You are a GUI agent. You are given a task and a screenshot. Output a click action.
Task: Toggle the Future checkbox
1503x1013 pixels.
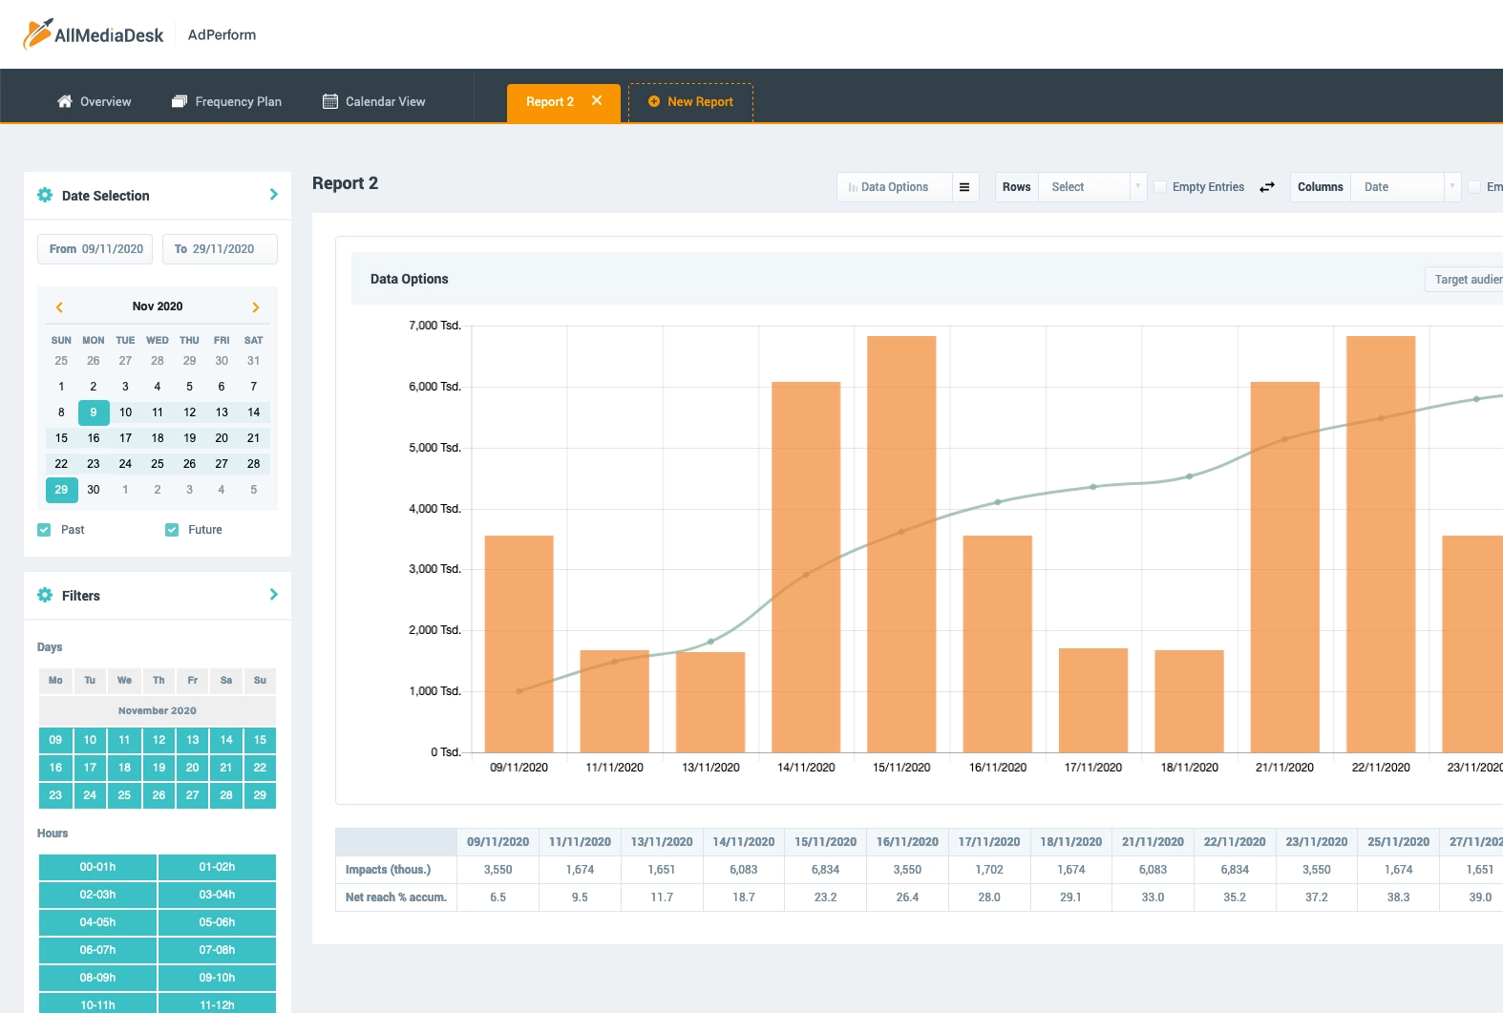172,530
